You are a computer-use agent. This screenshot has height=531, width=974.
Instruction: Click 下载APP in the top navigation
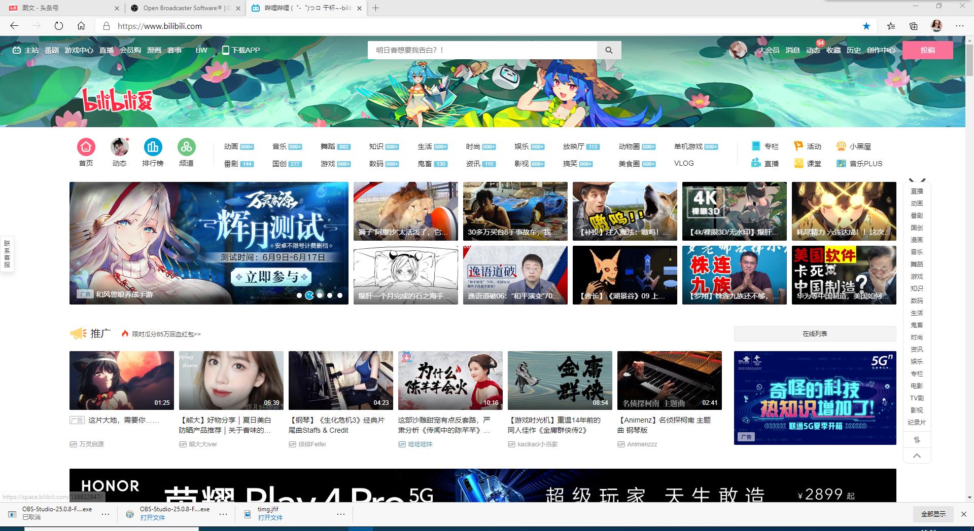click(x=241, y=50)
